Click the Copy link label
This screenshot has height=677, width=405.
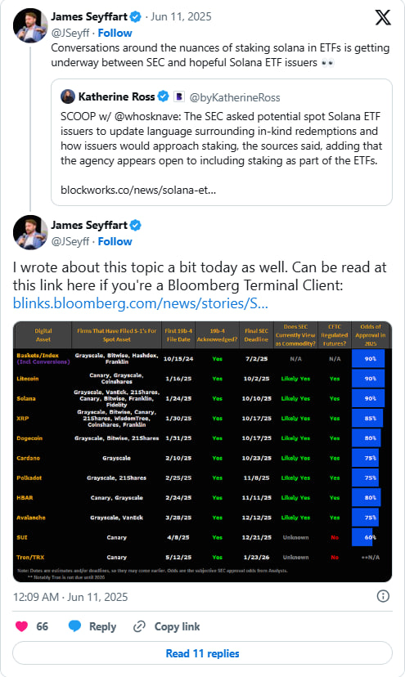click(x=177, y=626)
